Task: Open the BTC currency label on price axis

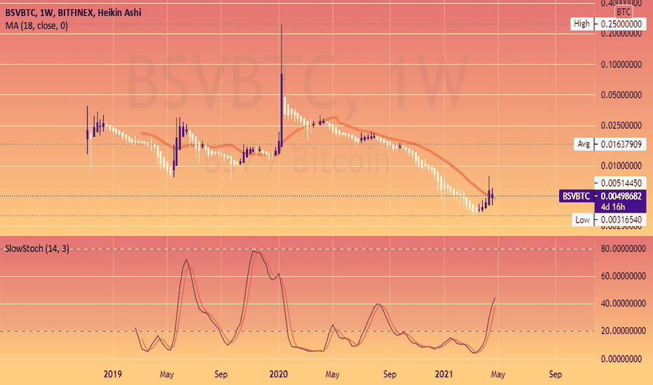Action: (624, 12)
